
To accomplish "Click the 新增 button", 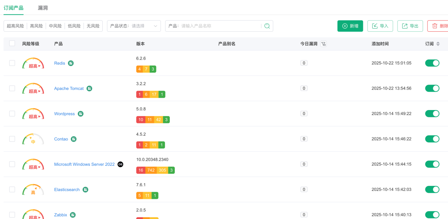I will (350, 26).
